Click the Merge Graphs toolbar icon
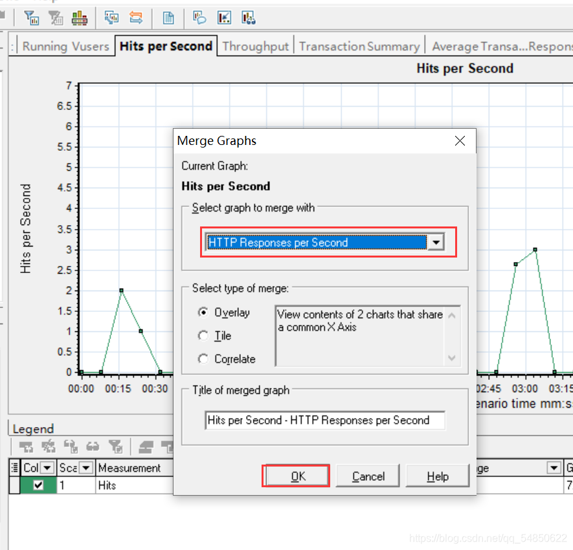Image resolution: width=573 pixels, height=550 pixels. (x=111, y=17)
